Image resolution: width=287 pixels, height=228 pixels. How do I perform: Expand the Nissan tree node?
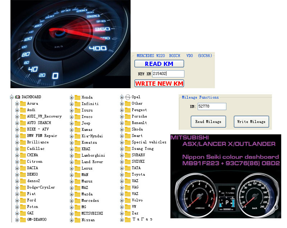click(71, 219)
